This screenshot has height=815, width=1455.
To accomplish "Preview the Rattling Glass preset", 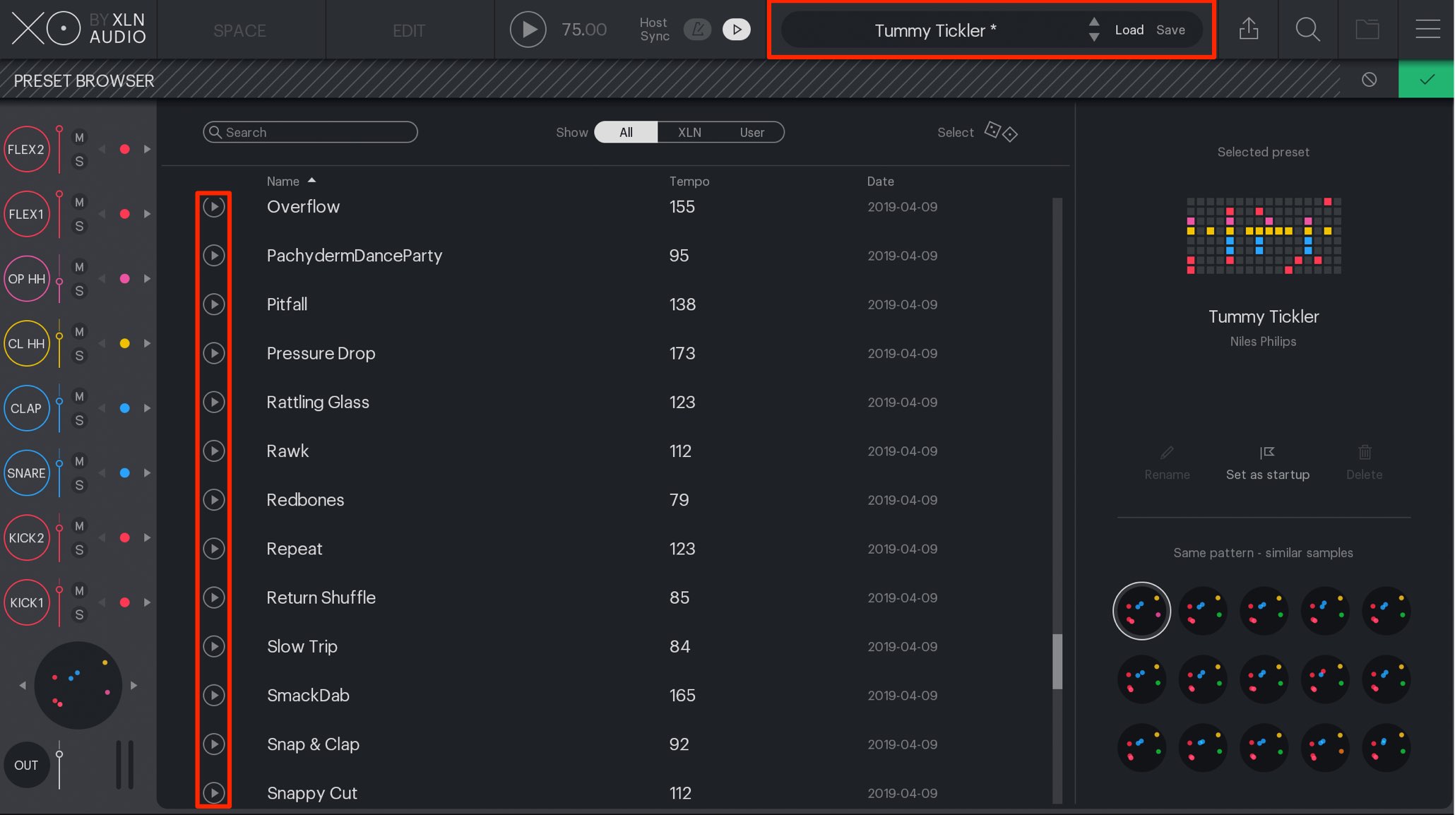I will tap(213, 402).
